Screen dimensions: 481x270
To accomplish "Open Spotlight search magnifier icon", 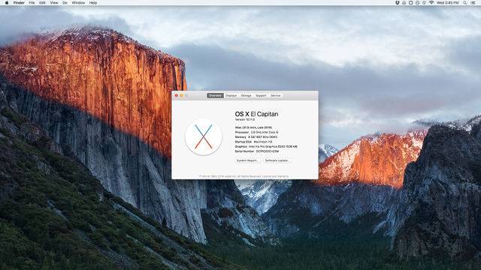I will (465, 3).
